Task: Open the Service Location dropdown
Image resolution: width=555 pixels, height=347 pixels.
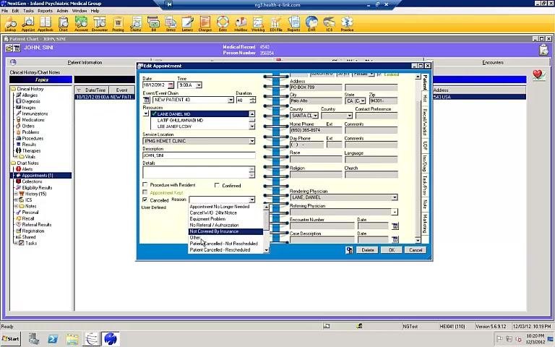Action: coord(251,141)
